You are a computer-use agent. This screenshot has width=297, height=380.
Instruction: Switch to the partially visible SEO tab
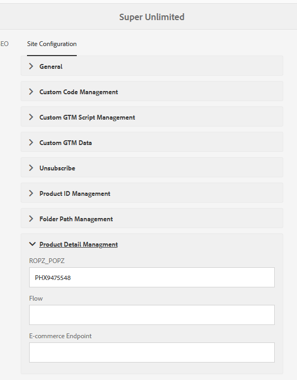4,44
